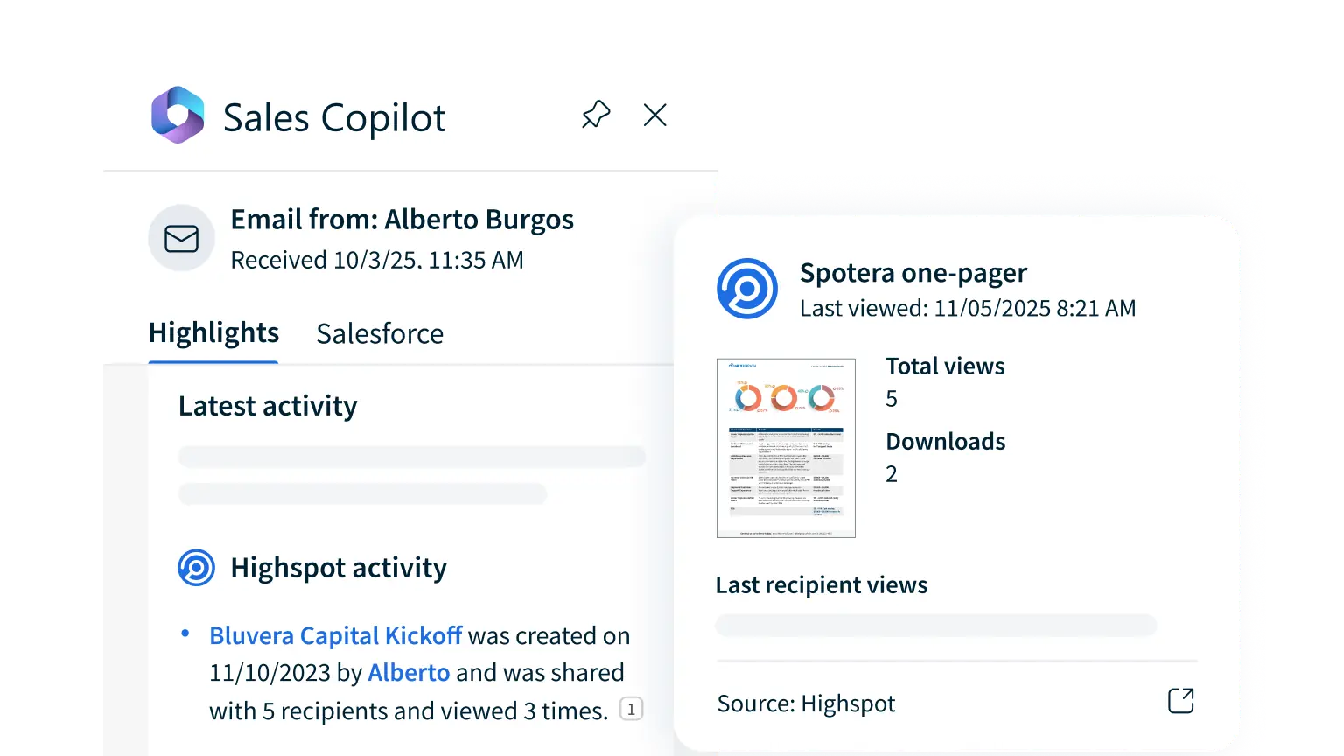Viewport: 1344px width, 756px height.
Task: Click the email envelope icon
Action: (181, 238)
